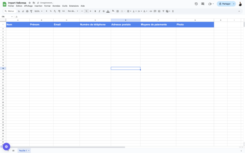This screenshot has width=245, height=153.
Task: Open version history clock icon
Action: point(196,4)
